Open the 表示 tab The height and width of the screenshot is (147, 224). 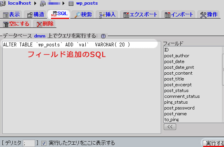(x=11, y=15)
